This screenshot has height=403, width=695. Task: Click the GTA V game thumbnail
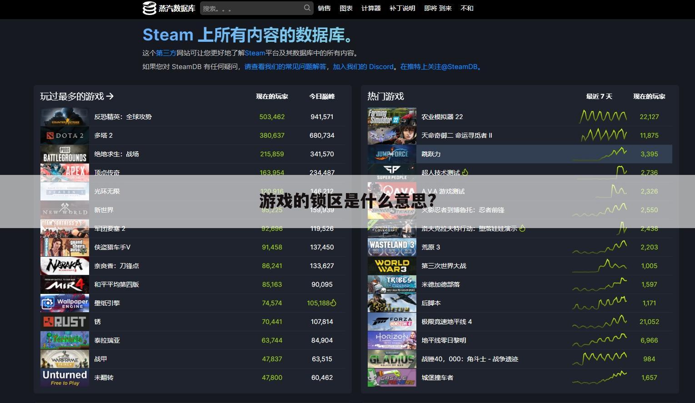tap(65, 247)
